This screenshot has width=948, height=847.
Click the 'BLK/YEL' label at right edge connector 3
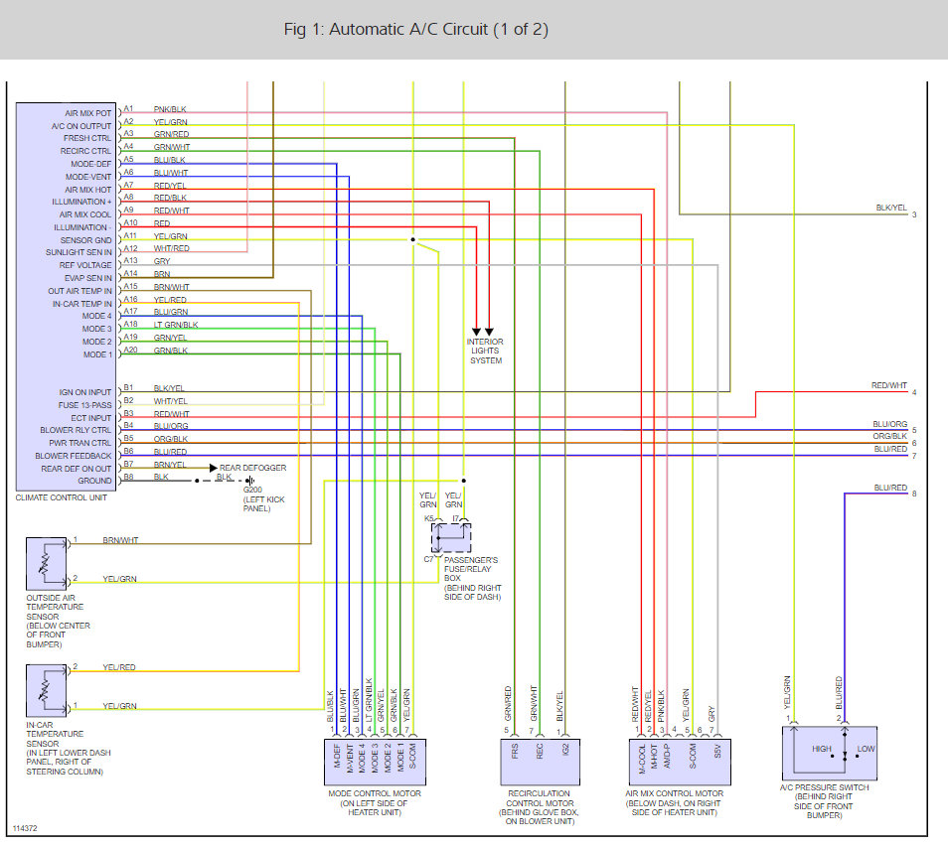coord(891,208)
